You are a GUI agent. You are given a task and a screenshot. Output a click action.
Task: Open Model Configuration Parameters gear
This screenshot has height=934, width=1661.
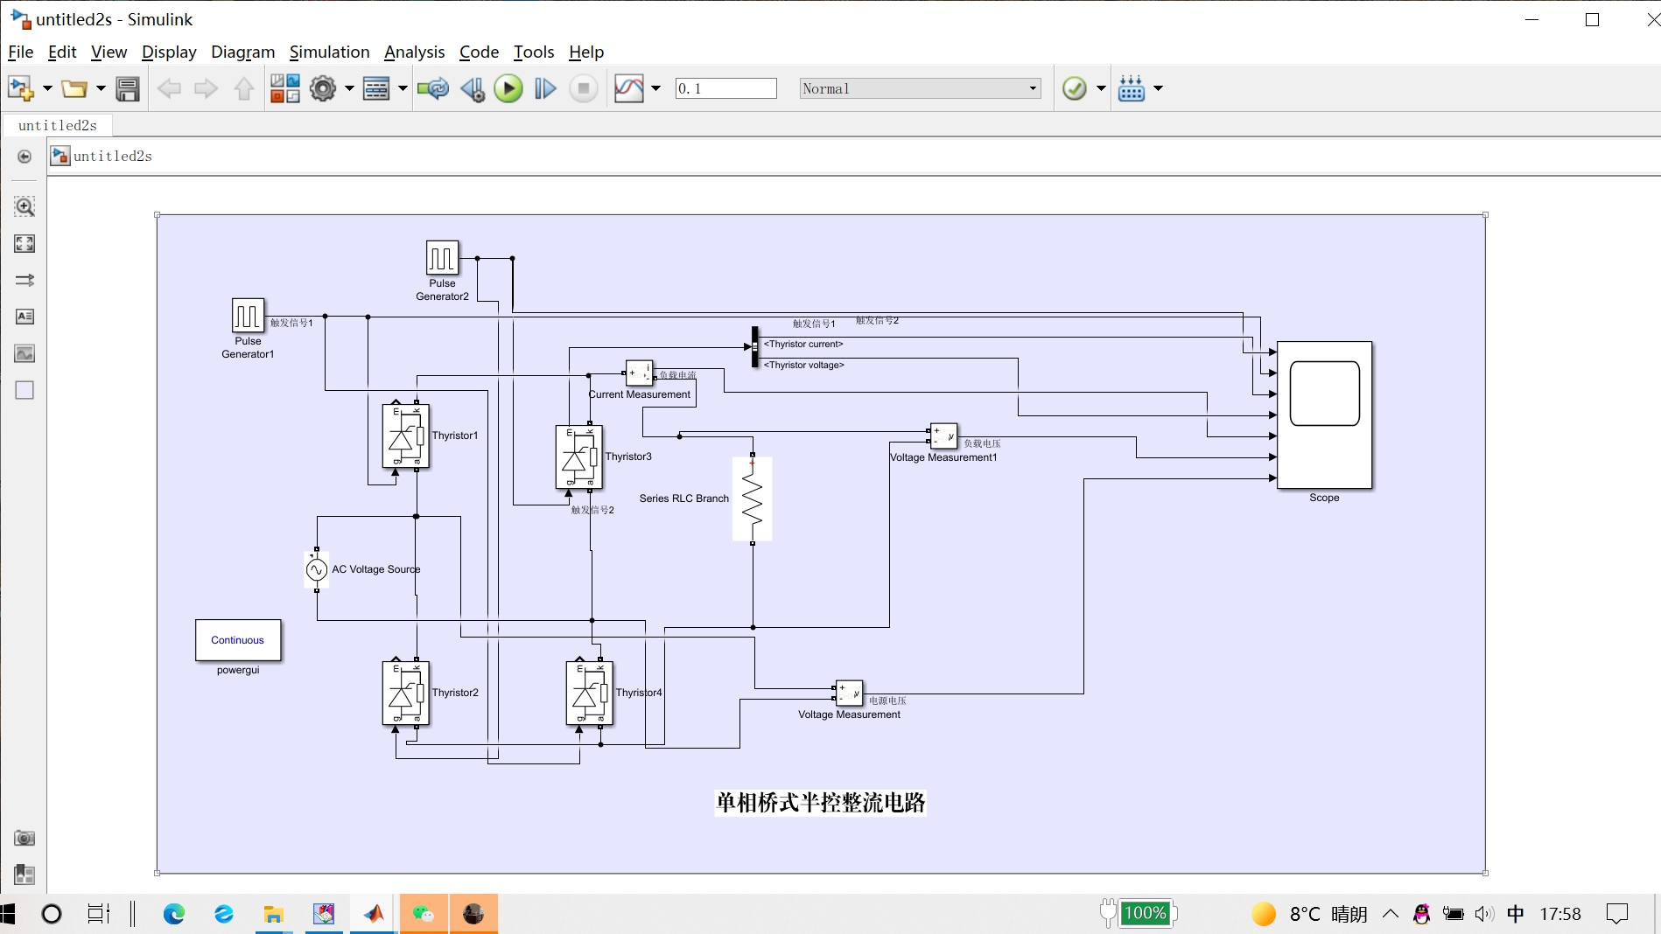click(323, 88)
